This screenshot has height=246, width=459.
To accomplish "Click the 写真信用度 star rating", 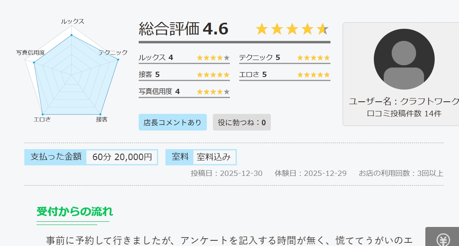I will pyautogui.click(x=213, y=92).
